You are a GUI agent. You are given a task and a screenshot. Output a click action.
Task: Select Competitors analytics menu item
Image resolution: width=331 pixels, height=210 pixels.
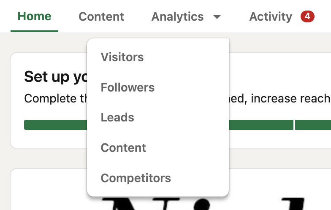coord(136,178)
